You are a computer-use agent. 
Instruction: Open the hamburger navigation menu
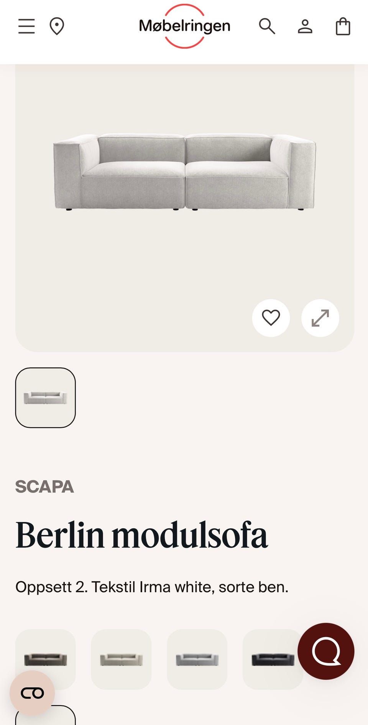click(x=26, y=26)
